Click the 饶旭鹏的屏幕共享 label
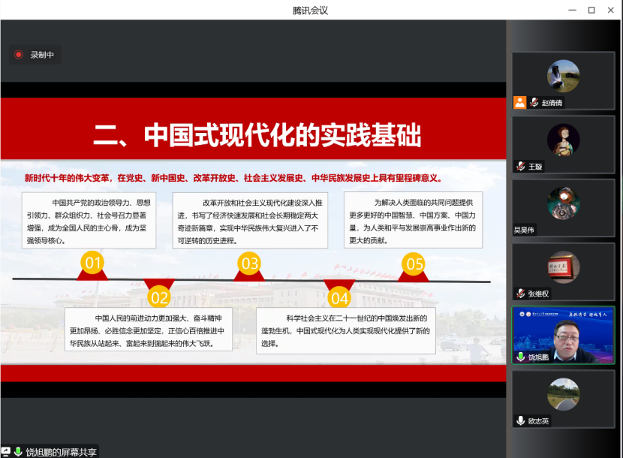 click(x=60, y=452)
